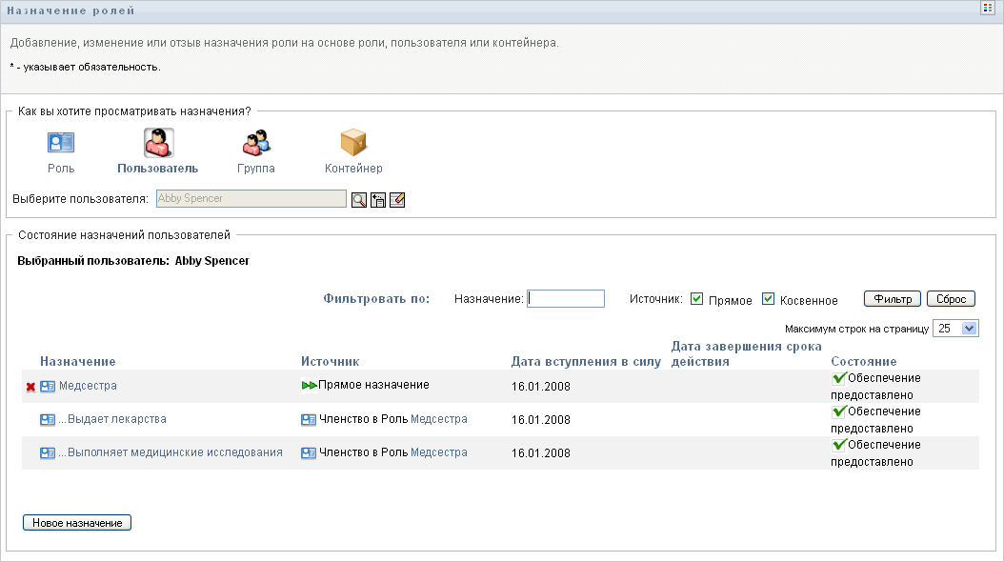The image size is (1004, 562).
Task: Click the Сброс button
Action: click(x=951, y=299)
